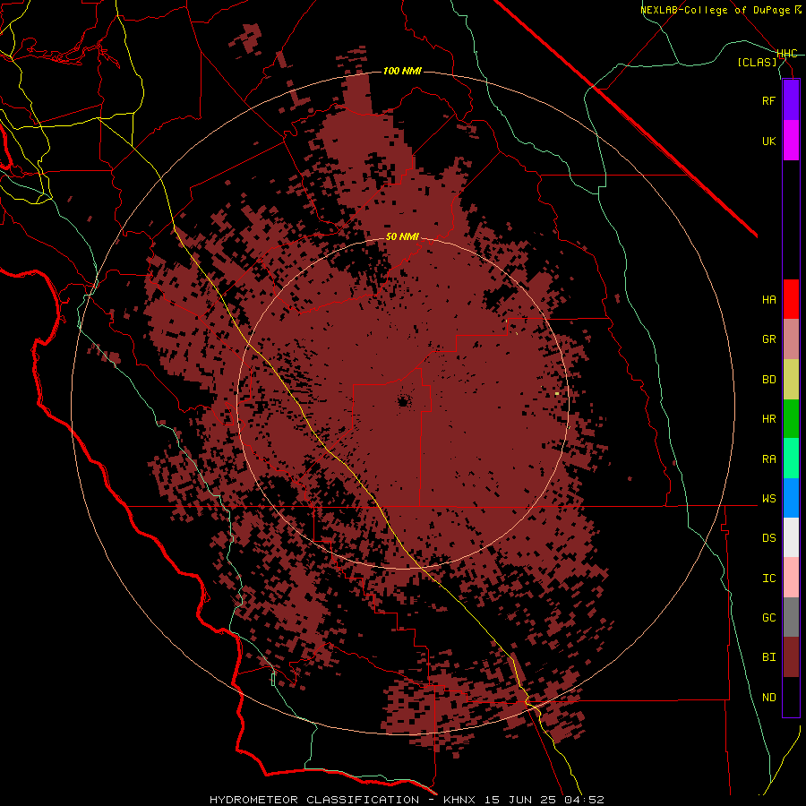This screenshot has height=806, width=806.
Task: Click the 'RF' legend label
Action: point(769,100)
